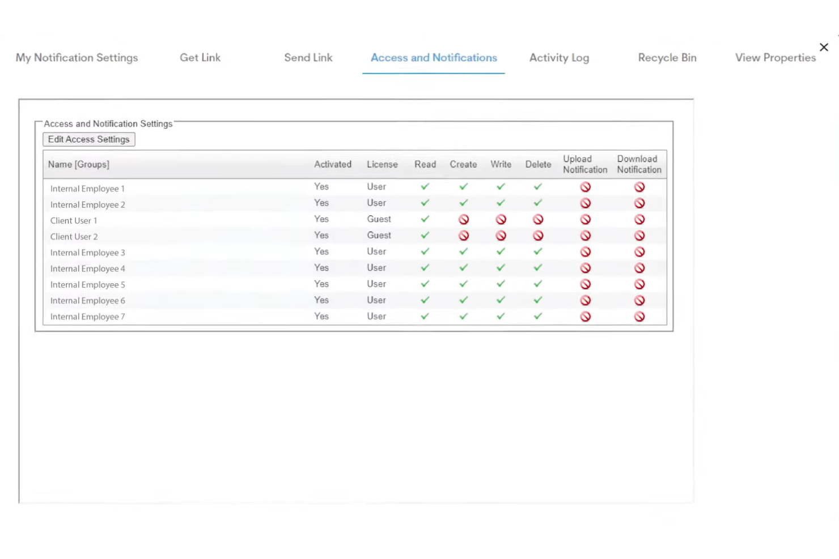Select the Read checkmark for Client User 2
This screenshot has width=839, height=559.
point(425,236)
